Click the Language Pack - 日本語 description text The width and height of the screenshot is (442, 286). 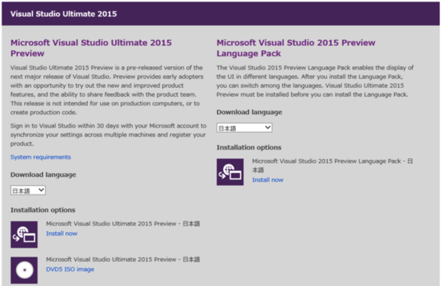point(332,162)
